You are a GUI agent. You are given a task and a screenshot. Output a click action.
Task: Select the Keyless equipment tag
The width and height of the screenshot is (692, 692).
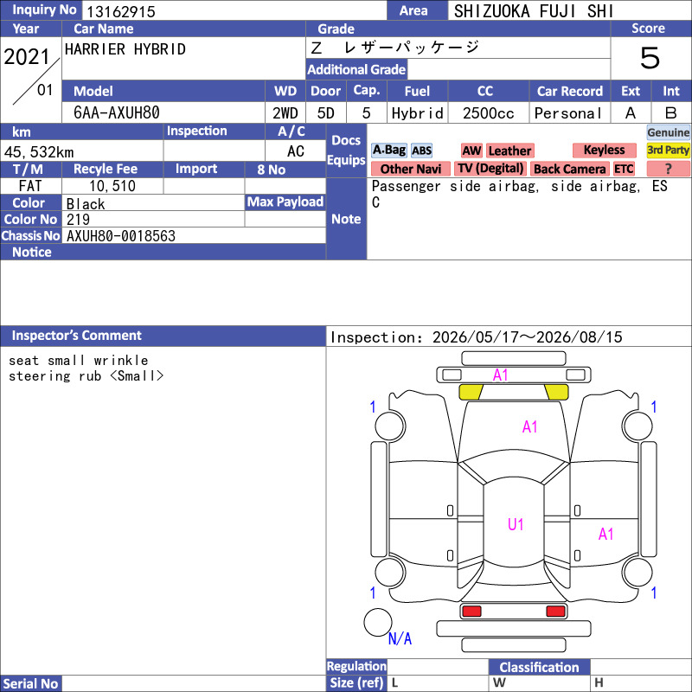(x=604, y=150)
